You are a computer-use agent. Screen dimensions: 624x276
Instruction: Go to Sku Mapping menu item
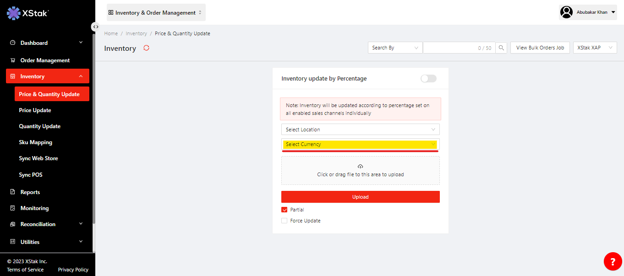[36, 142]
